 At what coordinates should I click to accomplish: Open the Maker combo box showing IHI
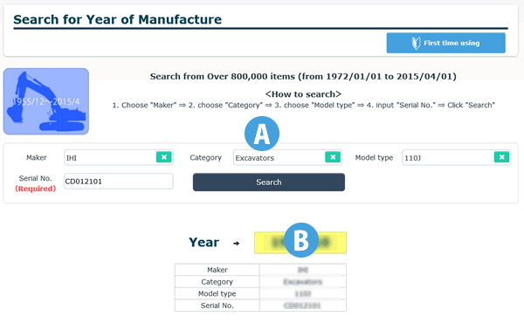click(119, 157)
